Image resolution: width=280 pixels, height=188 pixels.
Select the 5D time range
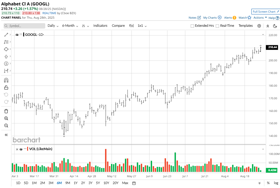click(x=26, y=183)
